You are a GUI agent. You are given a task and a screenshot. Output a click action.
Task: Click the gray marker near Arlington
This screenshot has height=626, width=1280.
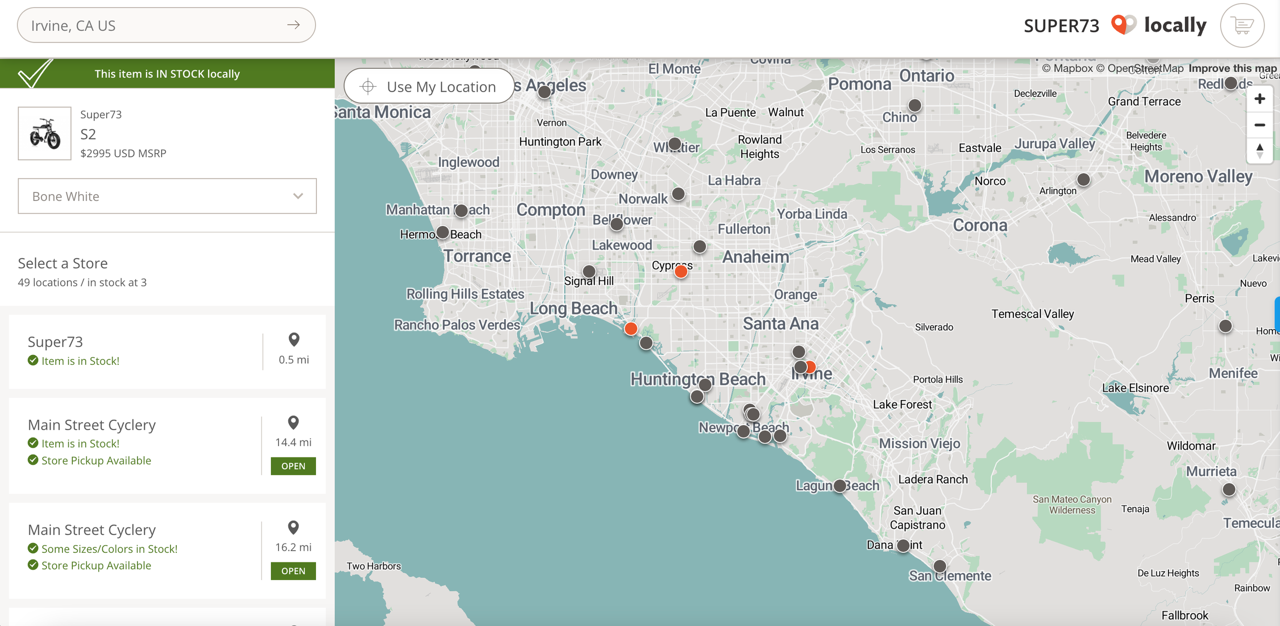[1083, 179]
